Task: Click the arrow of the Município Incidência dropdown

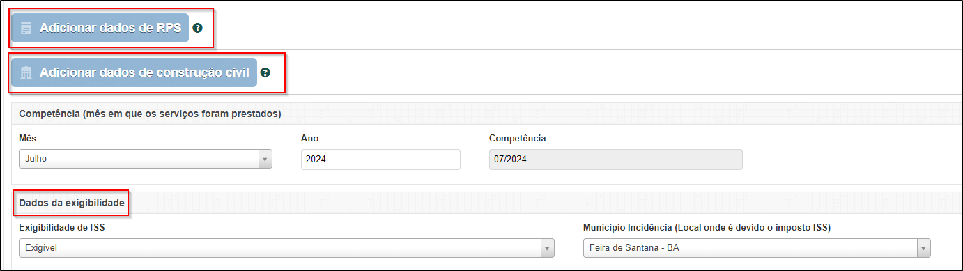Action: (x=923, y=248)
